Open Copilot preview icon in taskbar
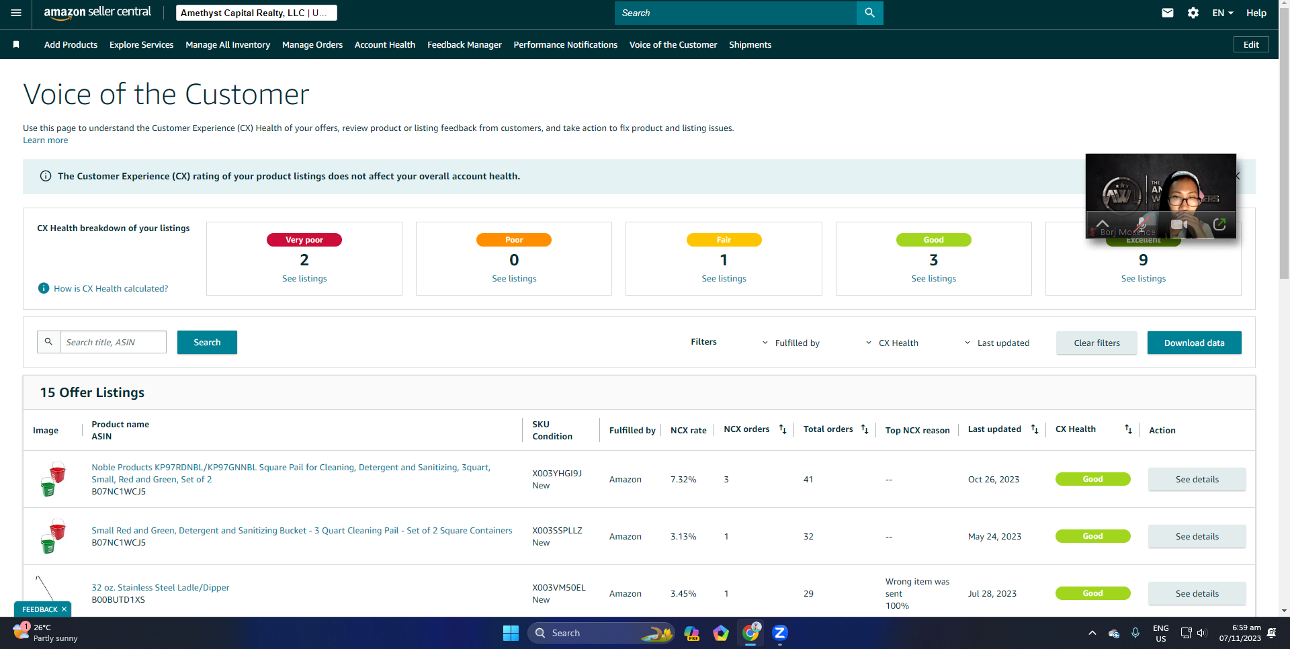Viewport: 1290px width, 649px height. 691,633
